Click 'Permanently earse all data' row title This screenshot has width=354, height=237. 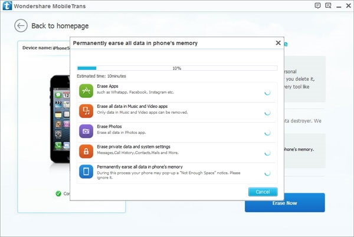[140, 167]
